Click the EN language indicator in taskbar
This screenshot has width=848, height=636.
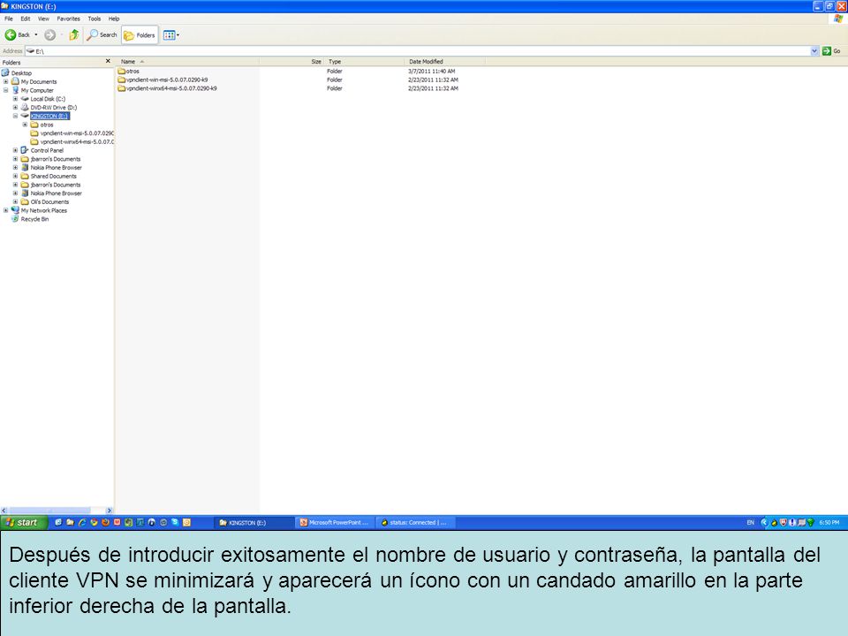tap(750, 522)
